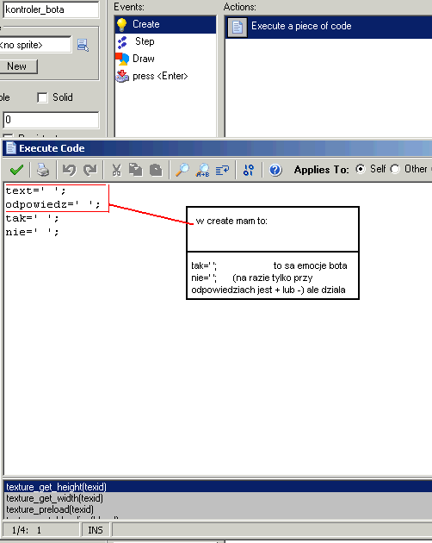432x543 pixels.
Task: Open Find with the magnifier icon
Action: [182, 170]
